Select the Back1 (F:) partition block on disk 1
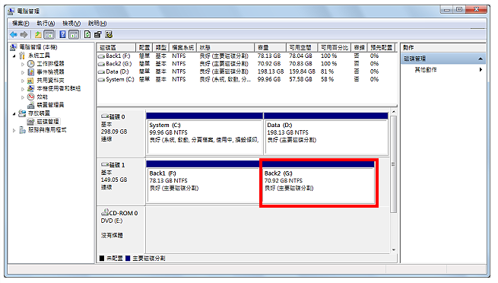 click(x=203, y=182)
